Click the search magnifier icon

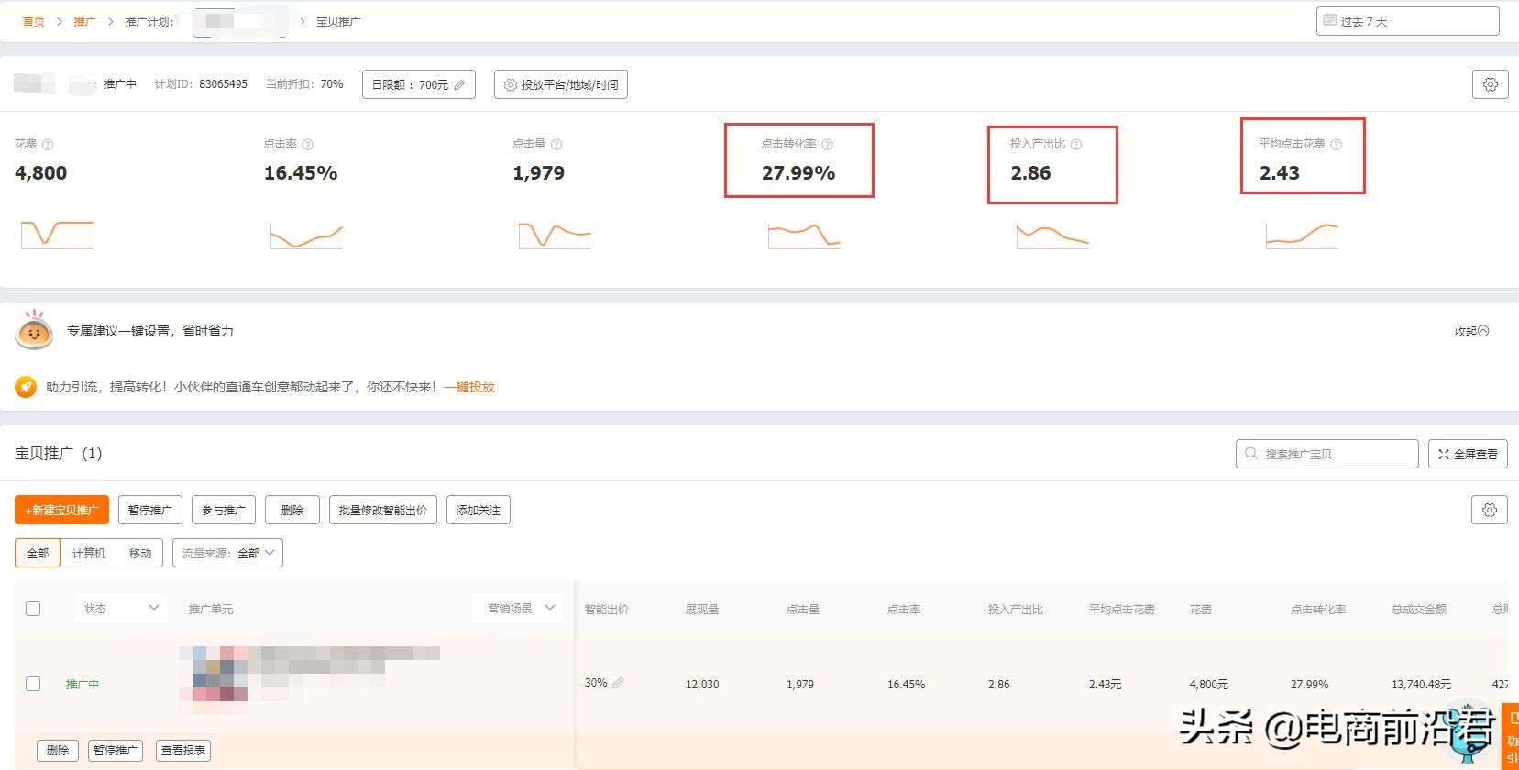click(1251, 454)
